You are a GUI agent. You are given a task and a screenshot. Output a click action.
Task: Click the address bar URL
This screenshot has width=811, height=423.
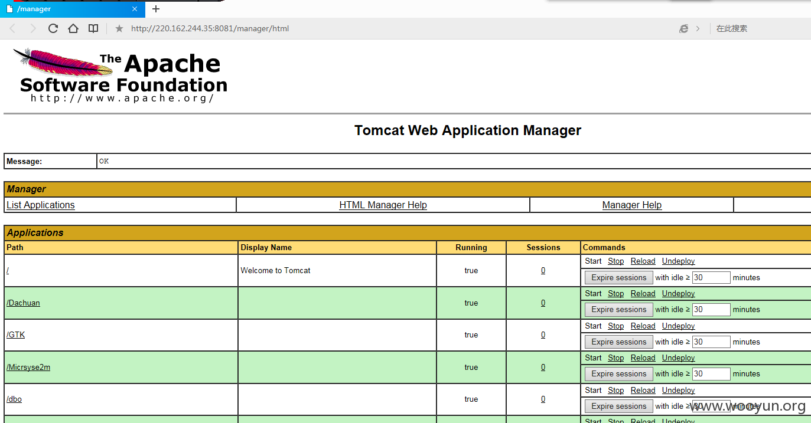coord(210,28)
